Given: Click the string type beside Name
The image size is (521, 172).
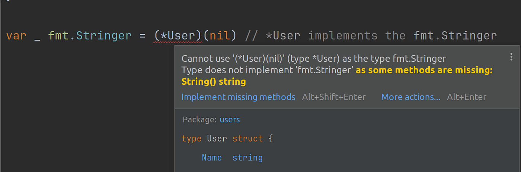Looking at the screenshot, I should point(247,158).
